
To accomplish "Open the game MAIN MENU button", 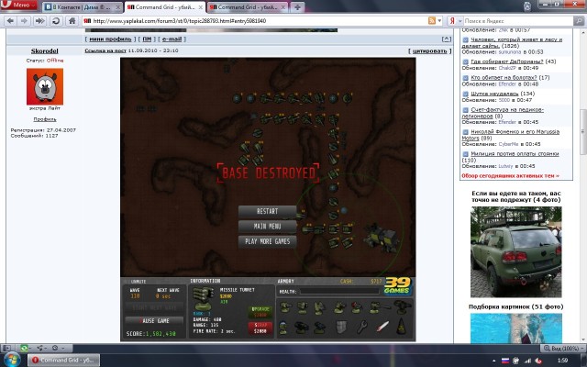I will [x=267, y=227].
